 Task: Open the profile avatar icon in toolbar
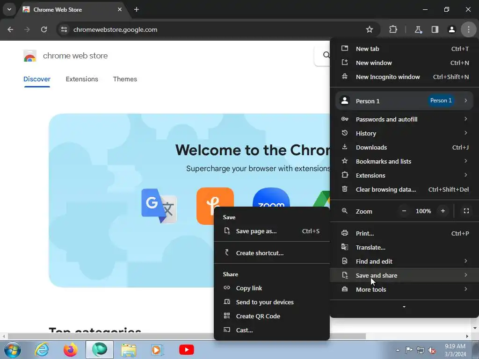click(451, 29)
